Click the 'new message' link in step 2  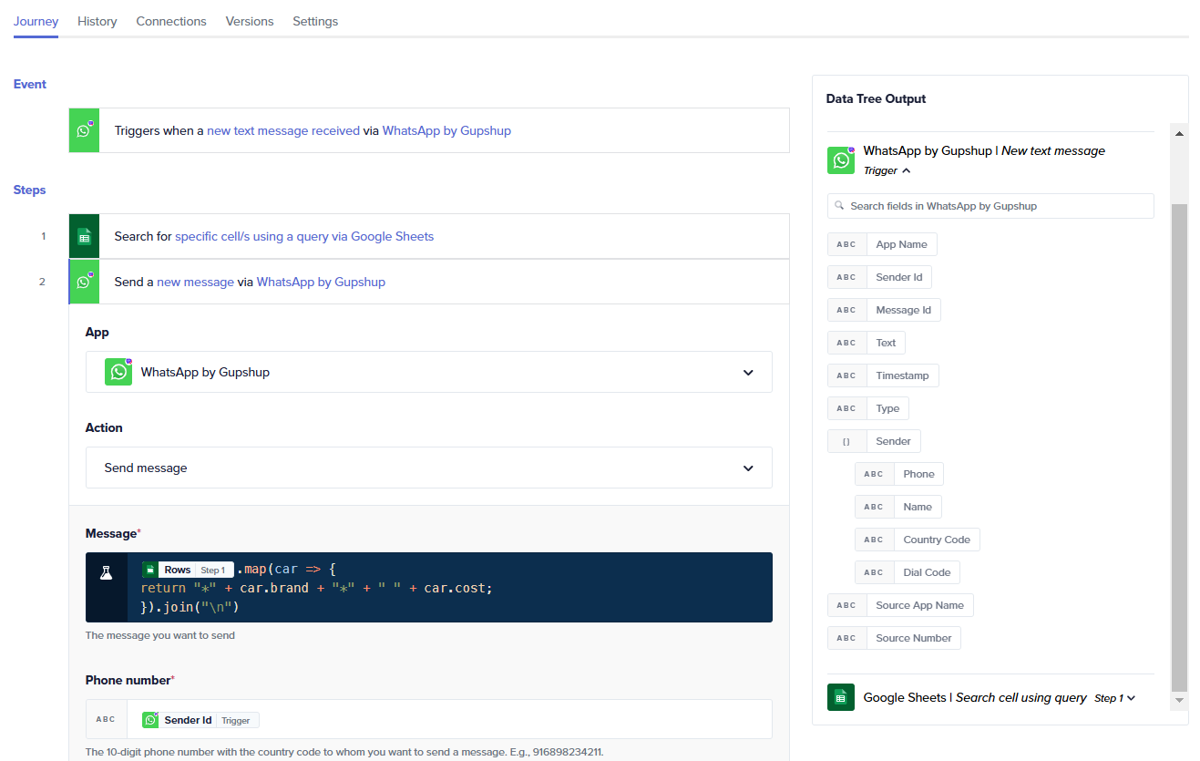pyautogui.click(x=195, y=282)
